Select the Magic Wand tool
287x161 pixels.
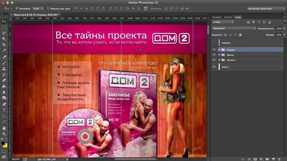pos(4,39)
